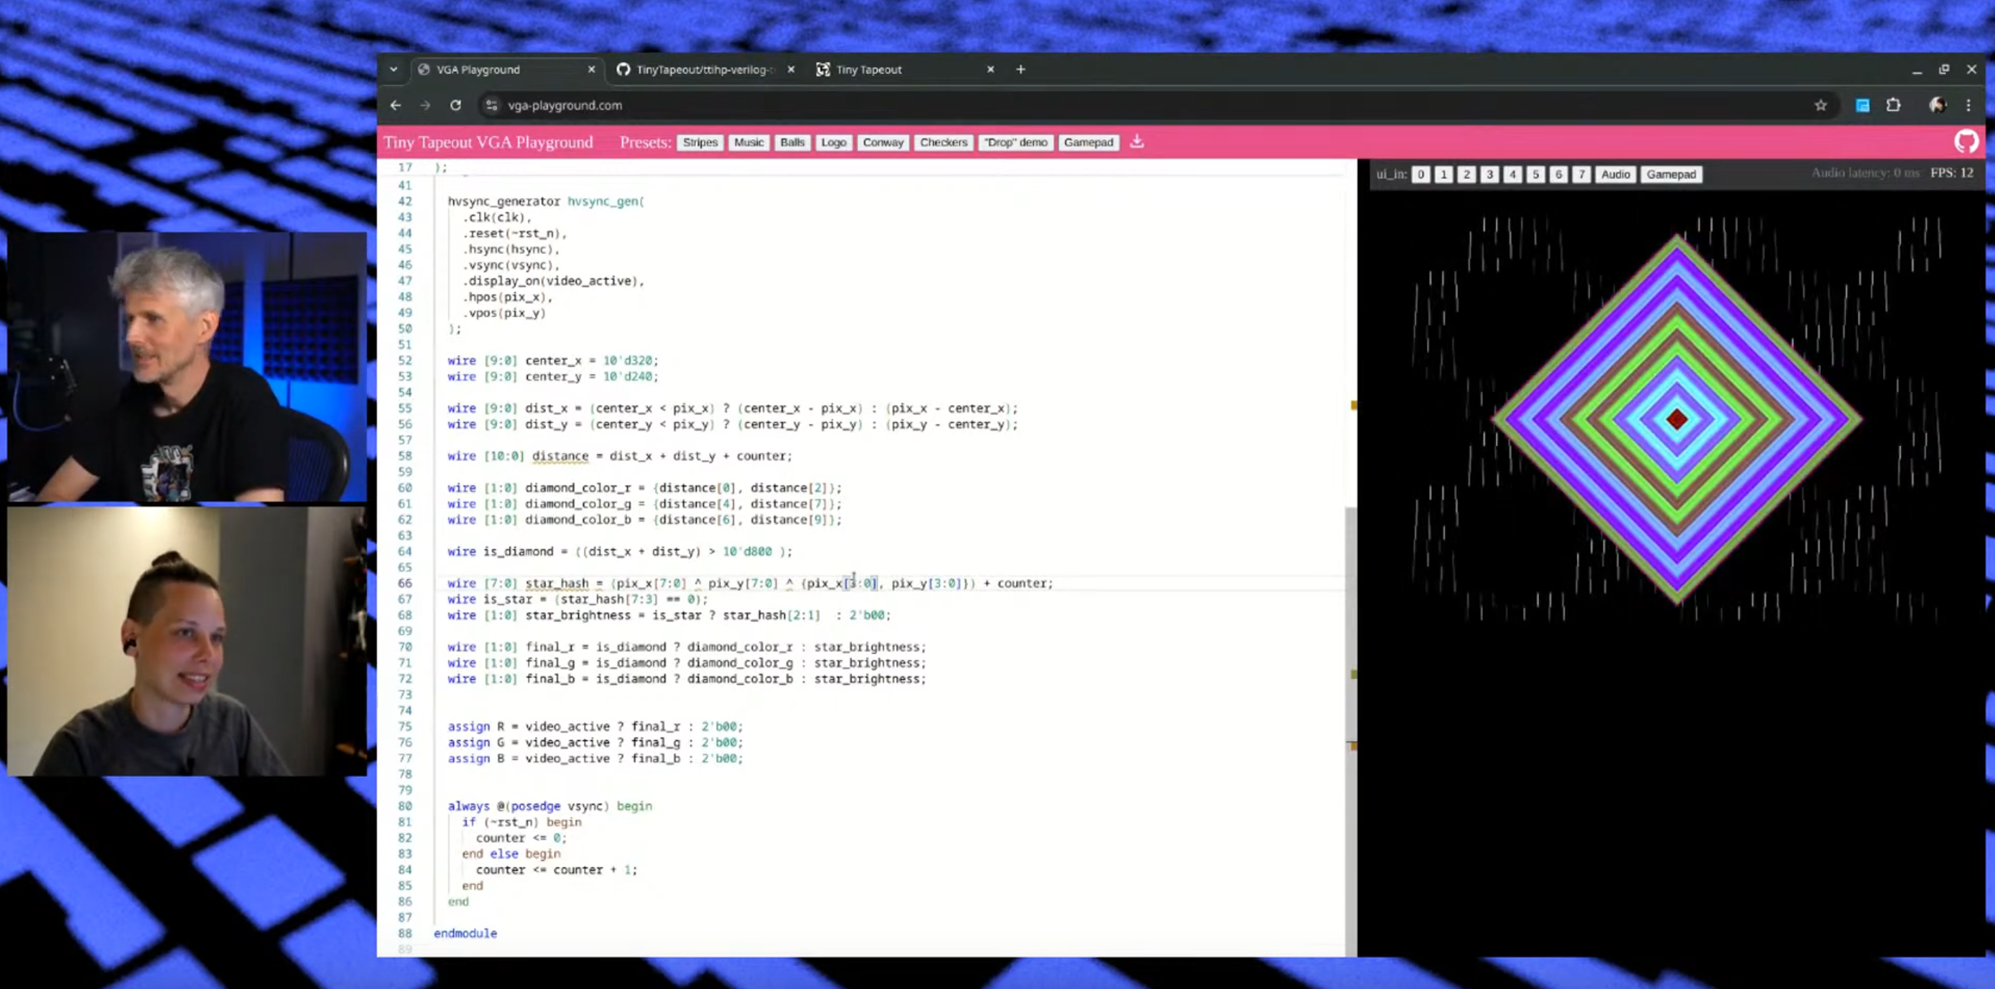Switch to the Tiny Tapeout tab
This screenshot has height=989, width=1995.
868,70
